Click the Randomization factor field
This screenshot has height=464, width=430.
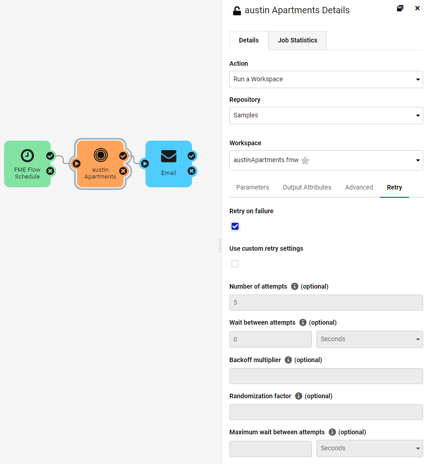coord(326,412)
